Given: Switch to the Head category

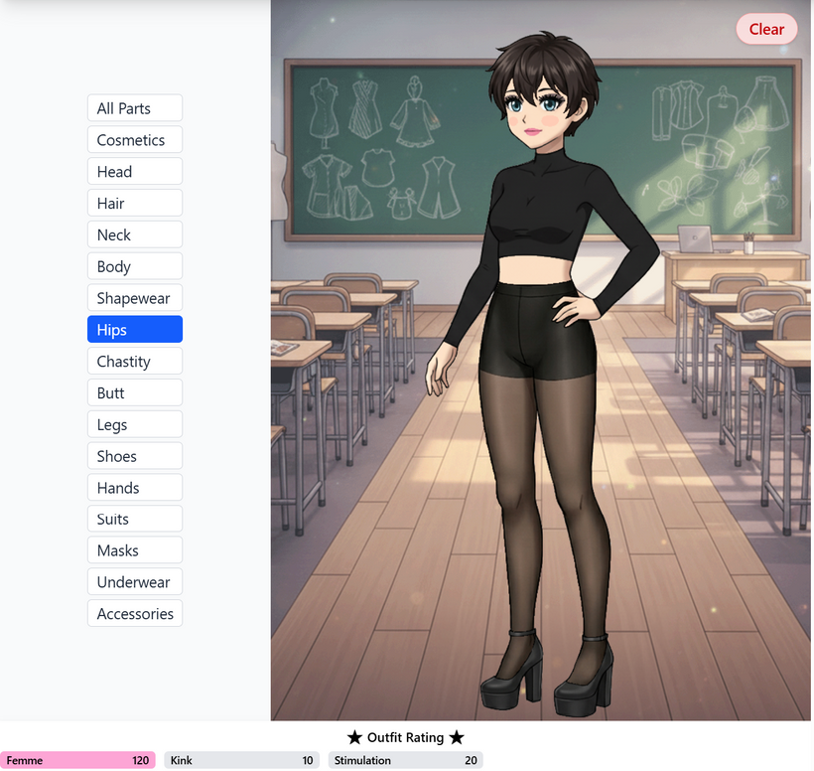Looking at the screenshot, I should pyautogui.click(x=134, y=172).
